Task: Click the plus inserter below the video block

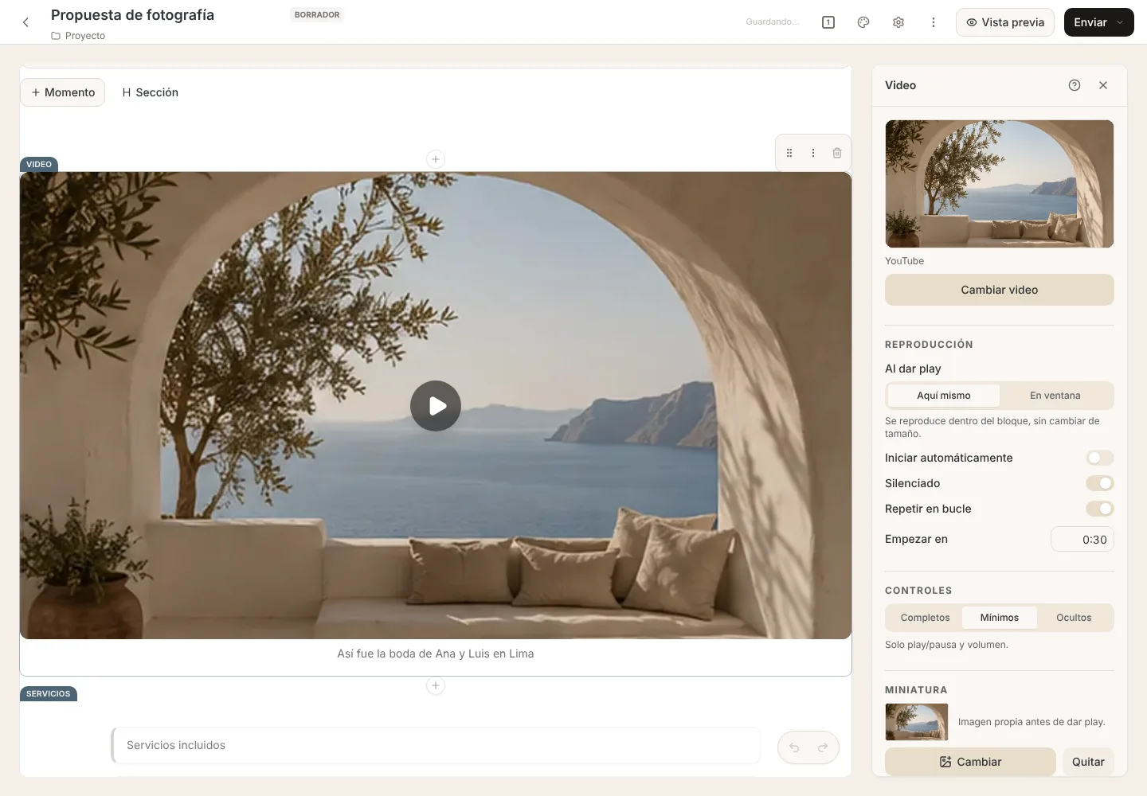Action: coord(436,685)
